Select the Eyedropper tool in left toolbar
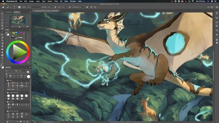The image size is (219, 123). tap(2, 29)
